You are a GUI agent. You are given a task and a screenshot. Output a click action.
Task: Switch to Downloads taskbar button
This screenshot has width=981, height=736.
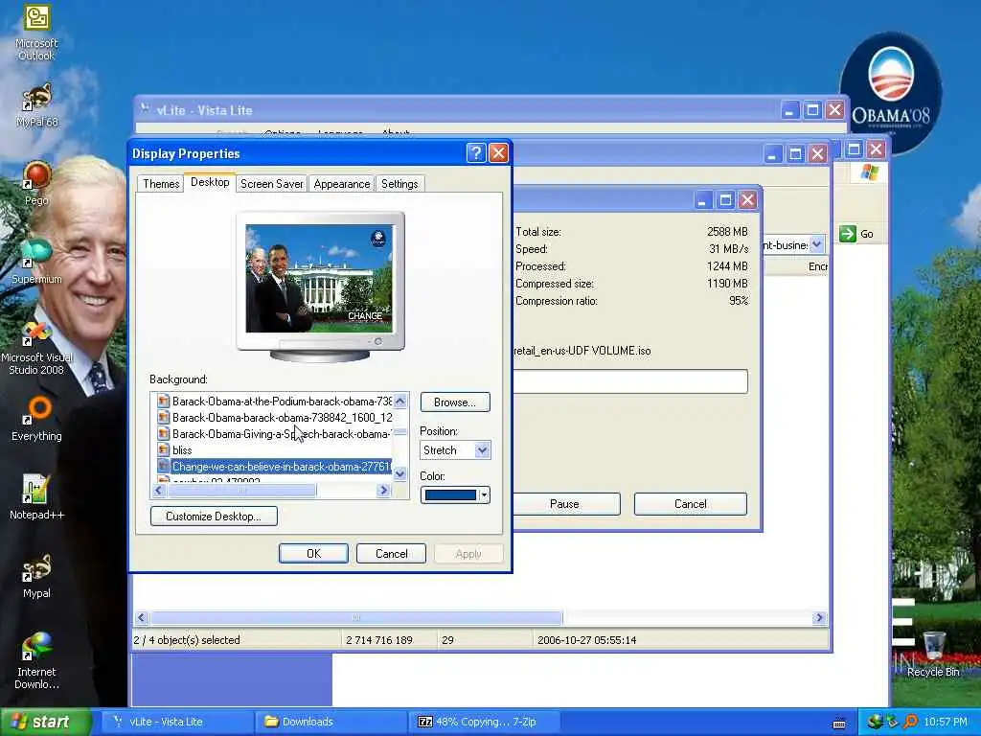[x=331, y=722]
